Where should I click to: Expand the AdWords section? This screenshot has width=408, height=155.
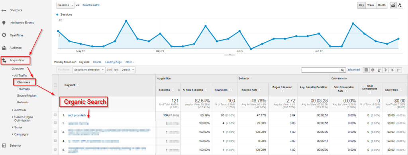coord(12,110)
